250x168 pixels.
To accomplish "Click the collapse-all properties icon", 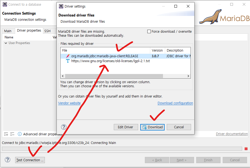I will tap(12, 134).
